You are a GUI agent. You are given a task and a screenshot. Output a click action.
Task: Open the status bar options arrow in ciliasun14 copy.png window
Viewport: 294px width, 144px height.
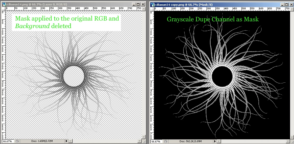click(x=215, y=142)
